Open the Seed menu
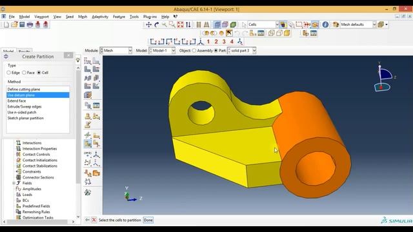Screen dimensions: 413x232 pyautogui.click(x=70, y=17)
